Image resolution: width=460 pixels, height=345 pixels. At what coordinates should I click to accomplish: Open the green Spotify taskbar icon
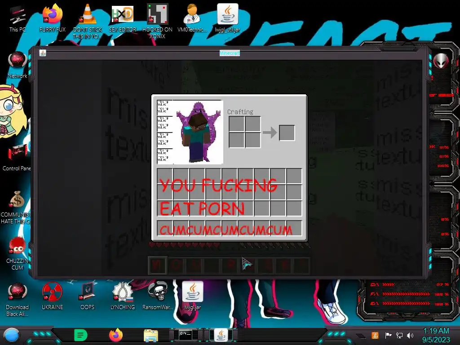pos(81,335)
